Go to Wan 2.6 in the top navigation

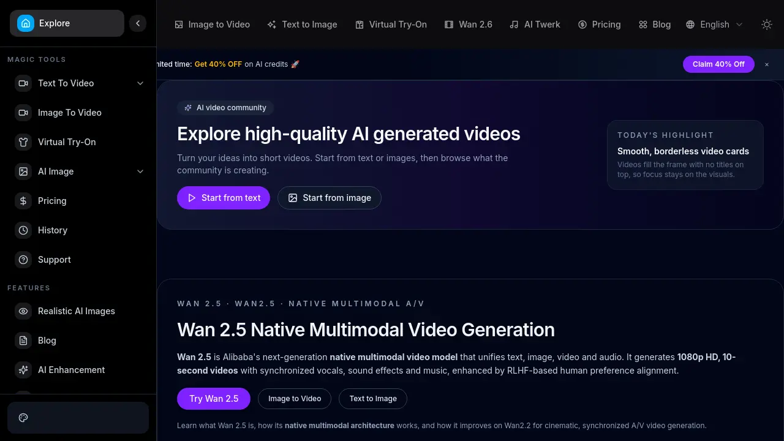click(469, 24)
